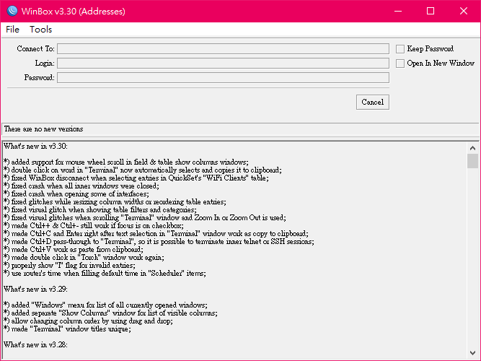Click the line 'allow changing column order by drag and drop'
This screenshot has width=481, height=361.
pos(89,321)
